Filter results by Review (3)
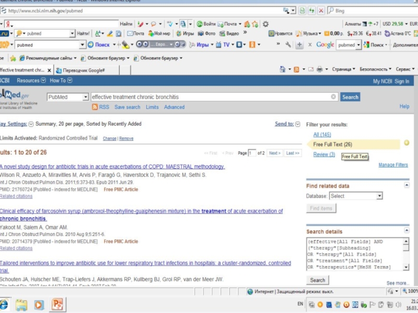Viewport: 418px width, 313px height. (324, 154)
